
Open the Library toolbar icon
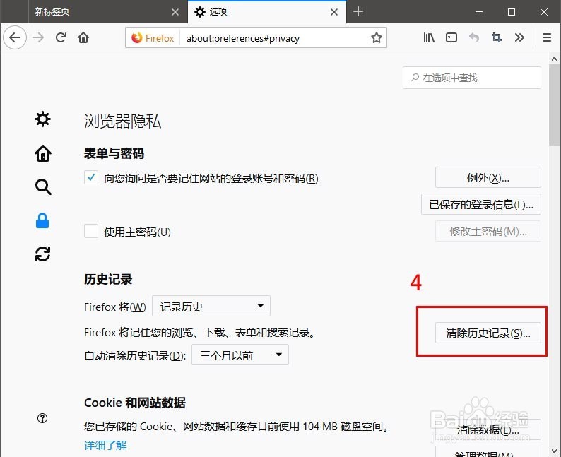pyautogui.click(x=429, y=37)
